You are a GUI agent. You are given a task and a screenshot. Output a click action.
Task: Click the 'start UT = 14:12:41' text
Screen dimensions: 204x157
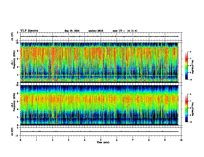click(125, 31)
